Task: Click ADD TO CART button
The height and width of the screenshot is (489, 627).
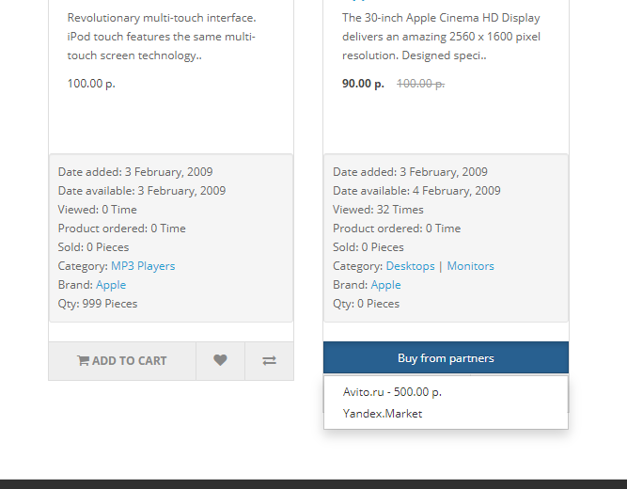Action: (x=122, y=360)
